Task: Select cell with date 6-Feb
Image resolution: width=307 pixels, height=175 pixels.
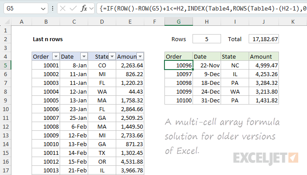Action: (x=74, y=126)
